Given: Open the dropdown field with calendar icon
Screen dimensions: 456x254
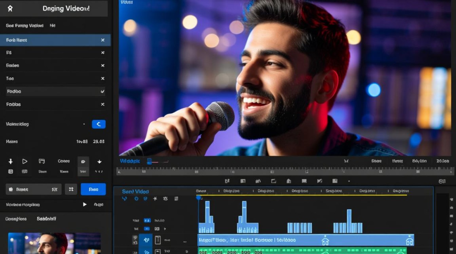Looking at the screenshot, I should click(34, 189).
